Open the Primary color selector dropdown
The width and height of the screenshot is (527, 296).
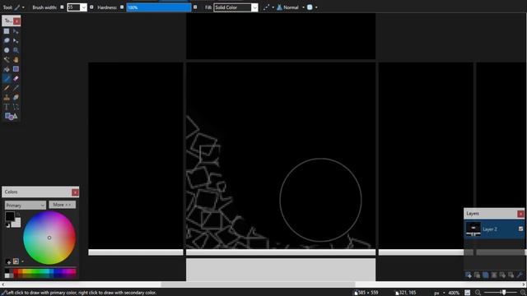[x=26, y=205]
